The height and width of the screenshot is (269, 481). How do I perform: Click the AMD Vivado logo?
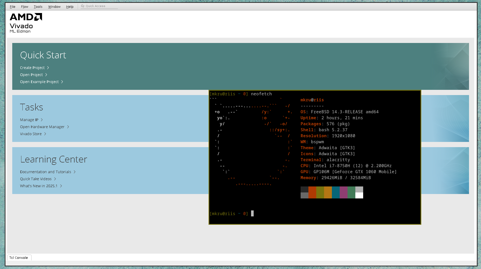click(x=26, y=23)
